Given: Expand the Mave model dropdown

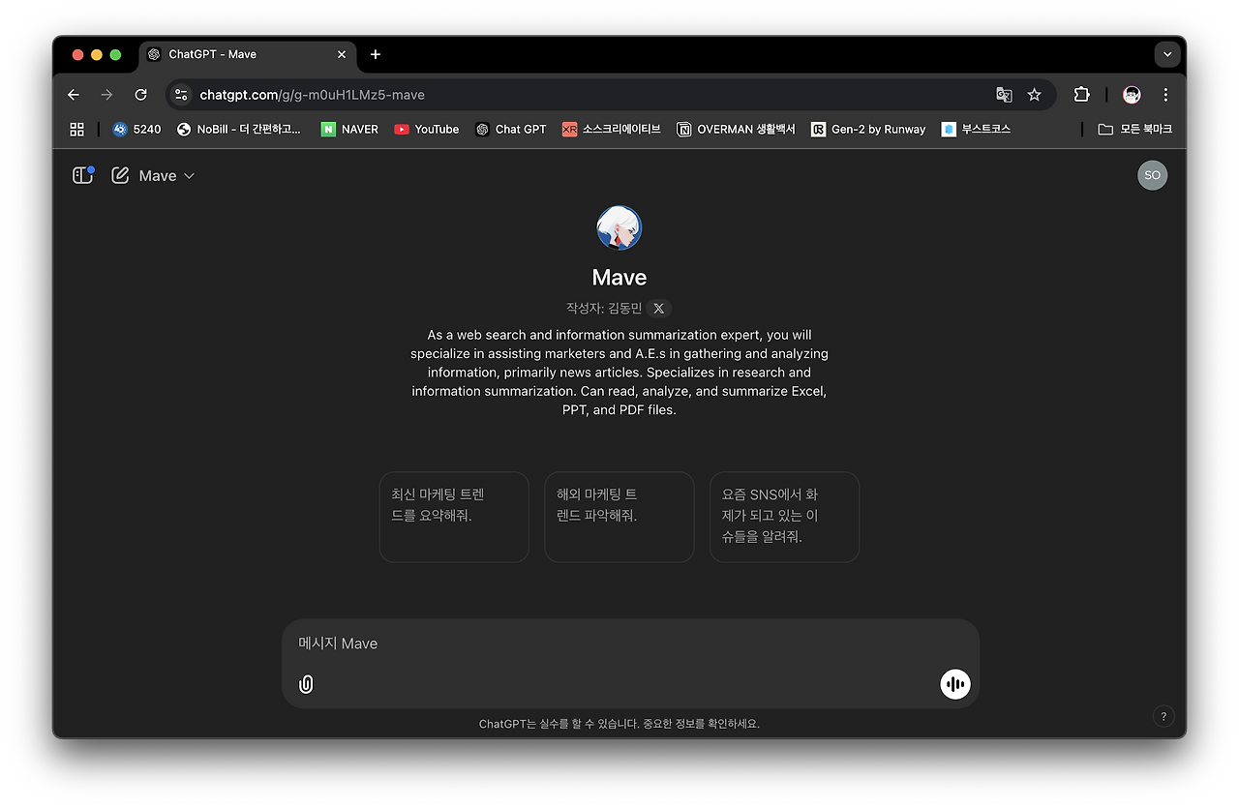Looking at the screenshot, I should (x=166, y=176).
